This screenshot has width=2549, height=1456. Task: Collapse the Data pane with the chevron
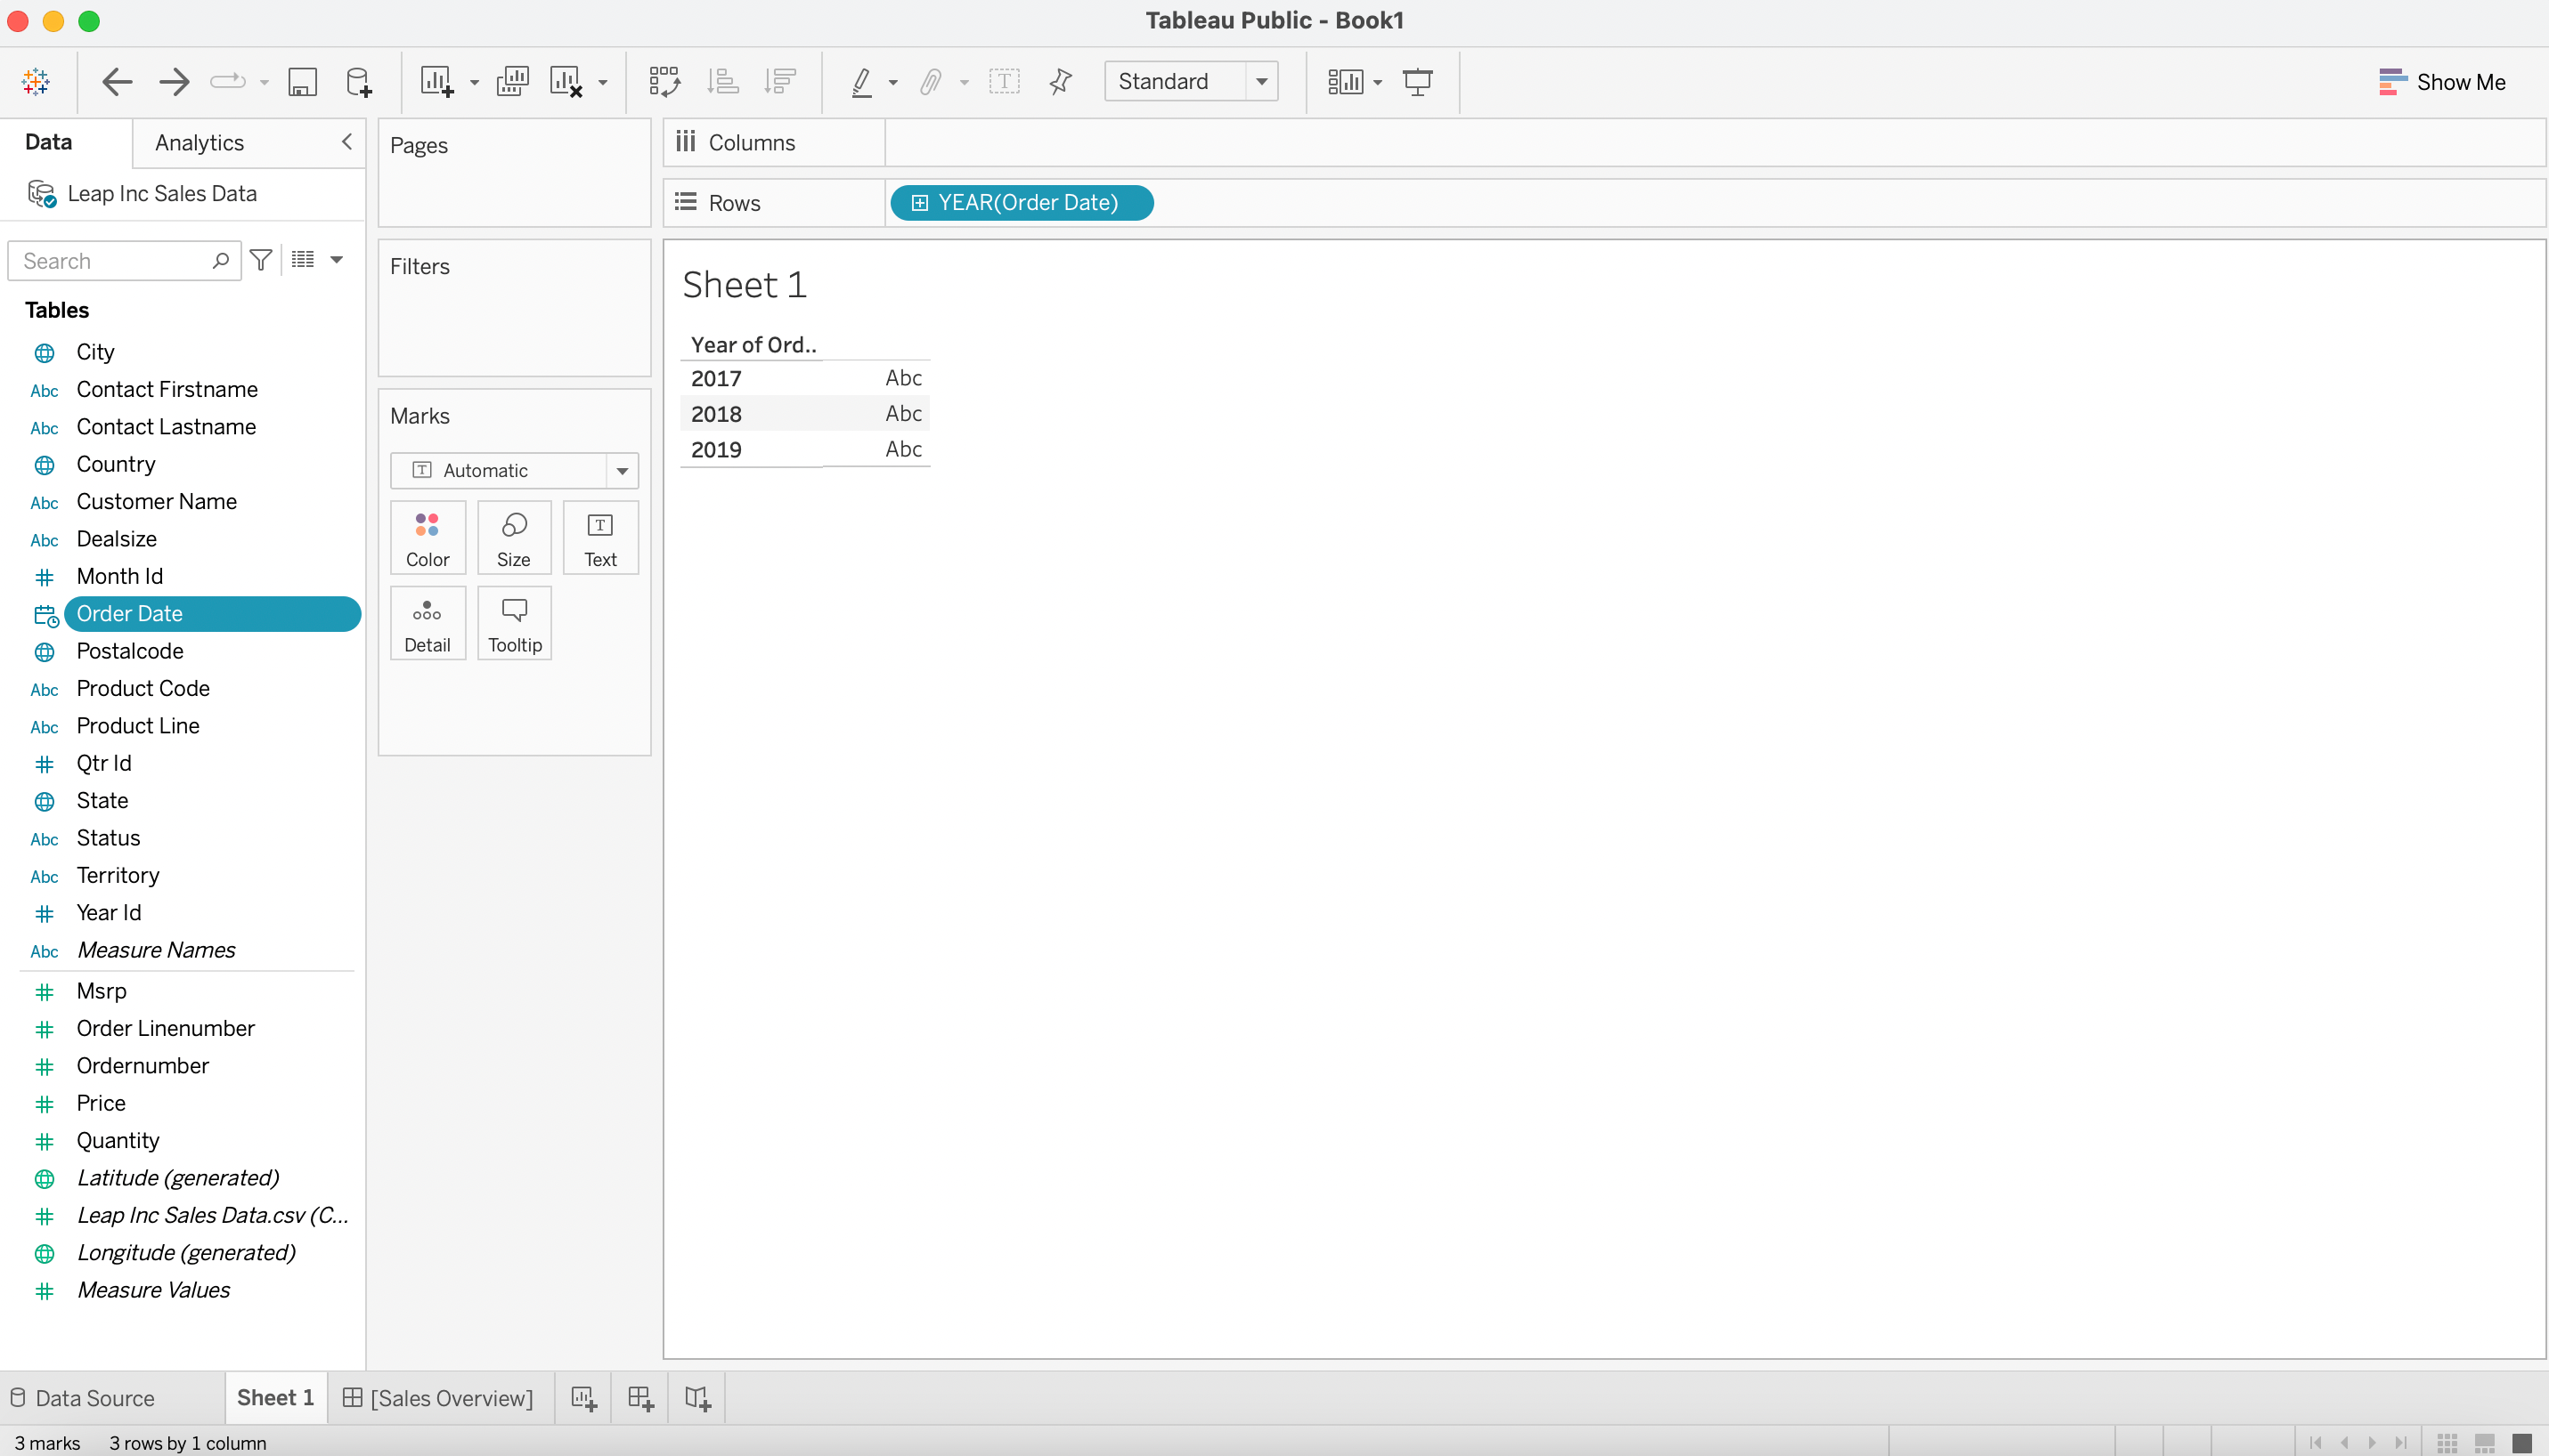coord(346,142)
